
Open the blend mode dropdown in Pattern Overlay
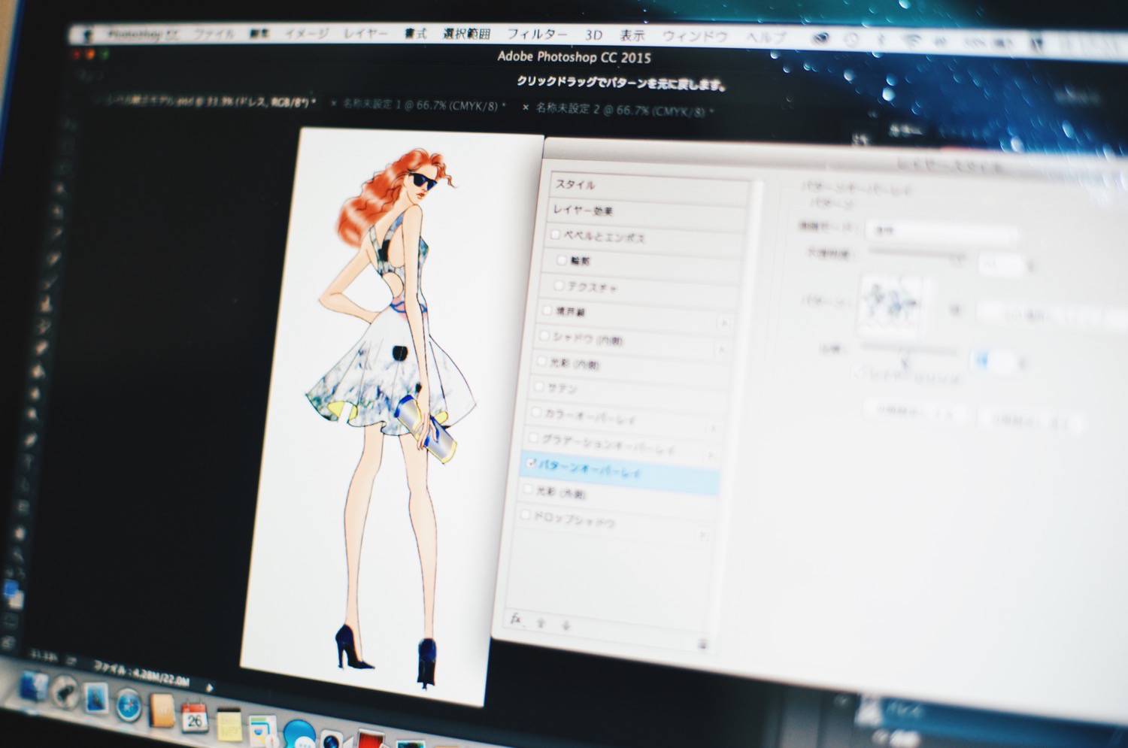point(940,232)
